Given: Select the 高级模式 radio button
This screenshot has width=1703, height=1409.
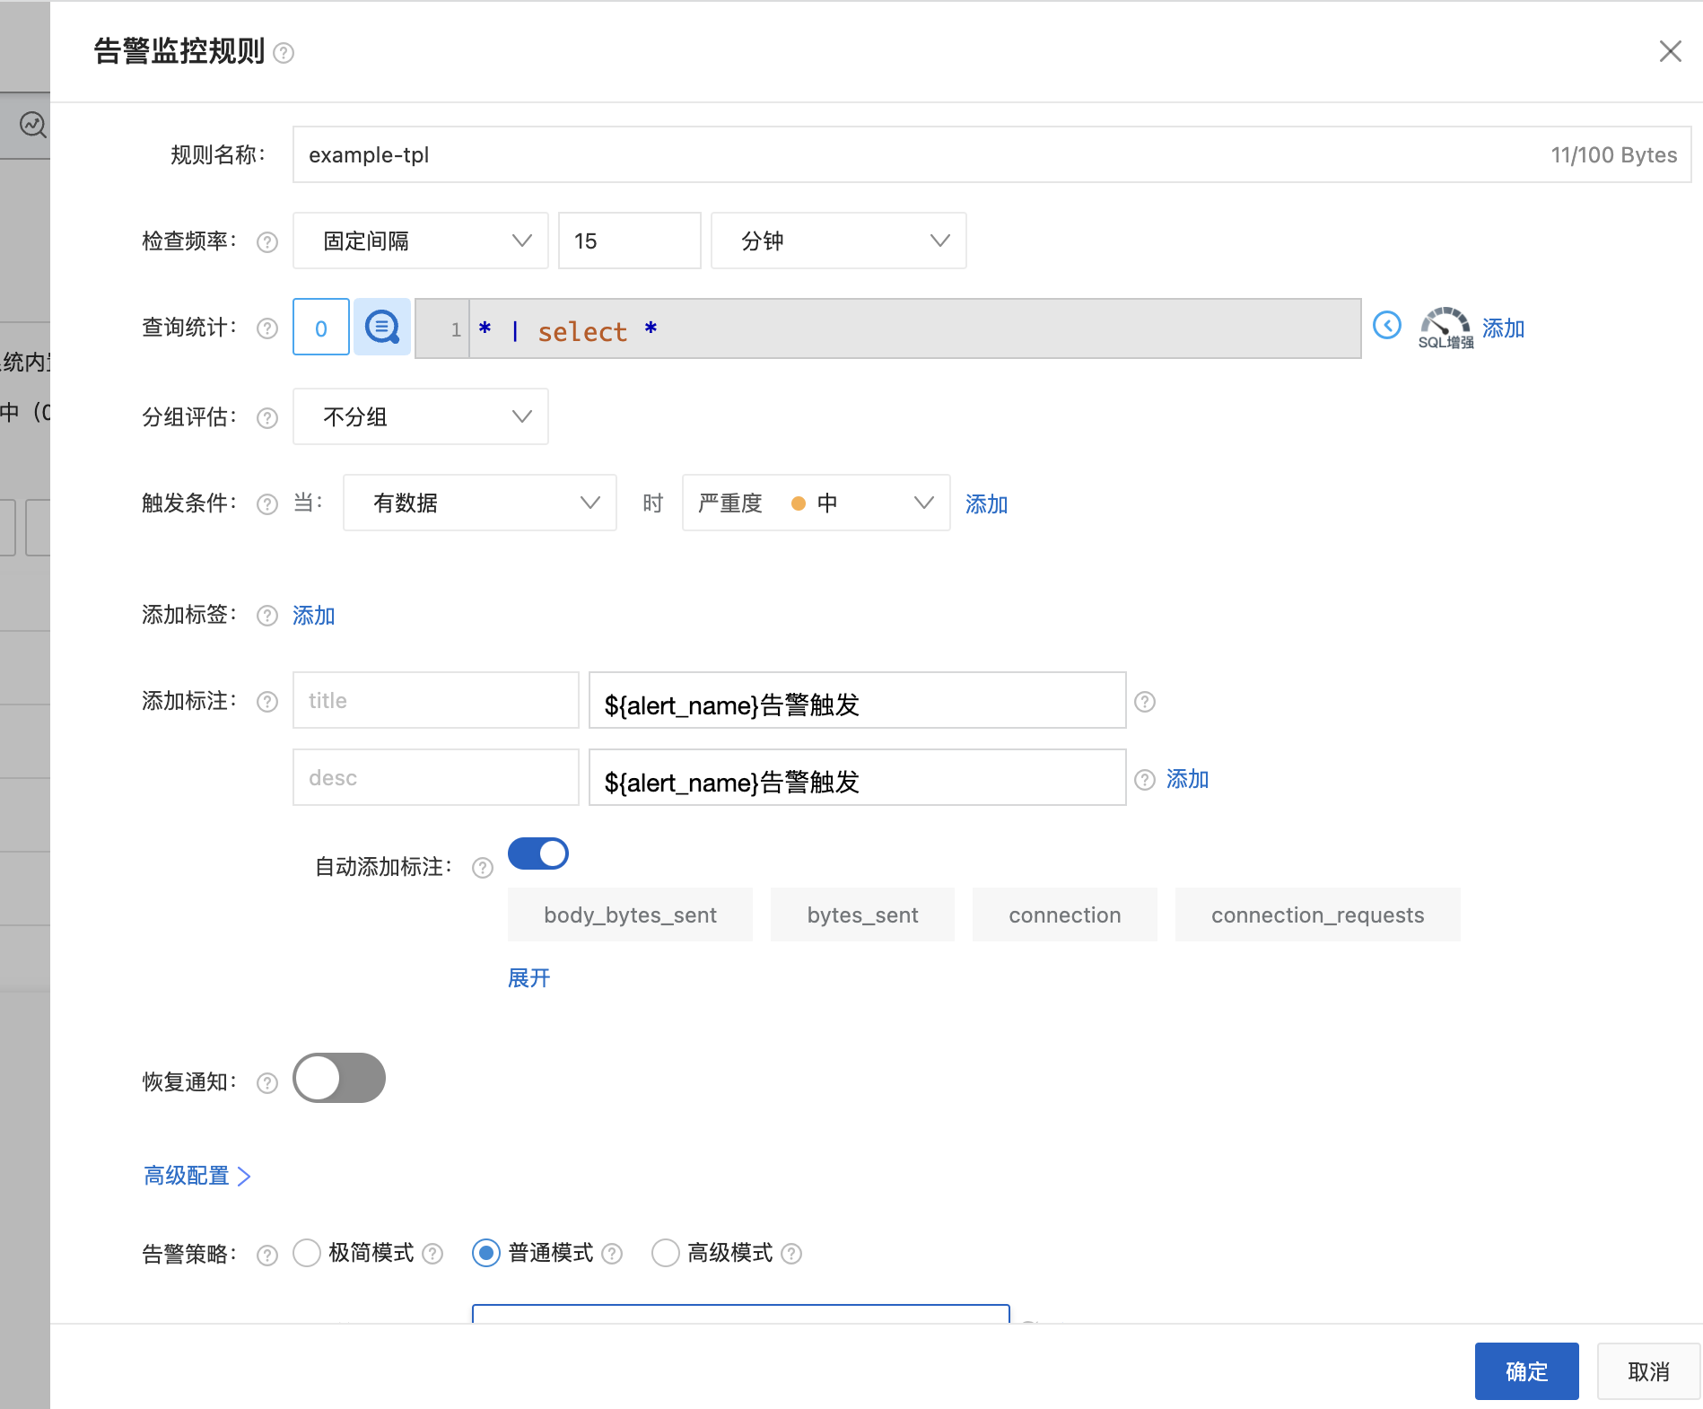Looking at the screenshot, I should click(666, 1253).
